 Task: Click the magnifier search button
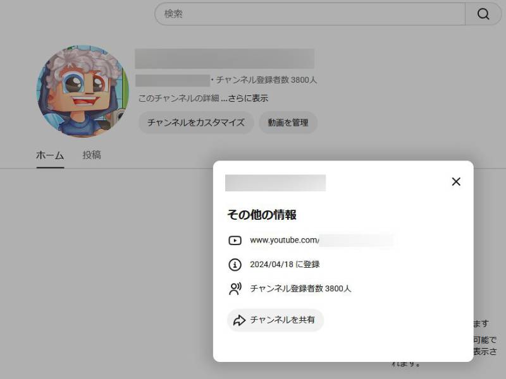point(483,14)
